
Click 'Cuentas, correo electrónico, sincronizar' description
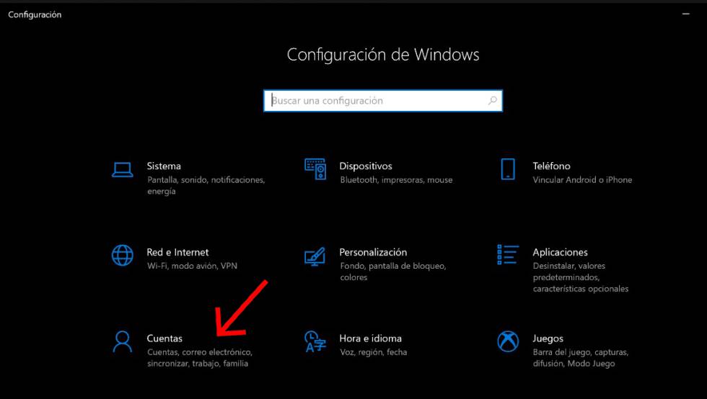(200, 357)
